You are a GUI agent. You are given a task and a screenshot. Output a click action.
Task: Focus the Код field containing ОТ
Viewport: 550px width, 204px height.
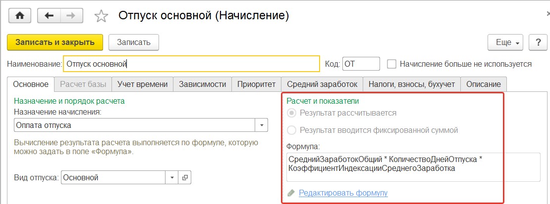coord(361,64)
